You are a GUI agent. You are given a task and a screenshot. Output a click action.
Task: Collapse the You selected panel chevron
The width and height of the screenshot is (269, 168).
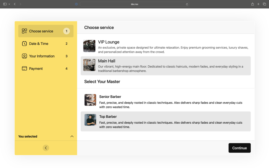72,136
